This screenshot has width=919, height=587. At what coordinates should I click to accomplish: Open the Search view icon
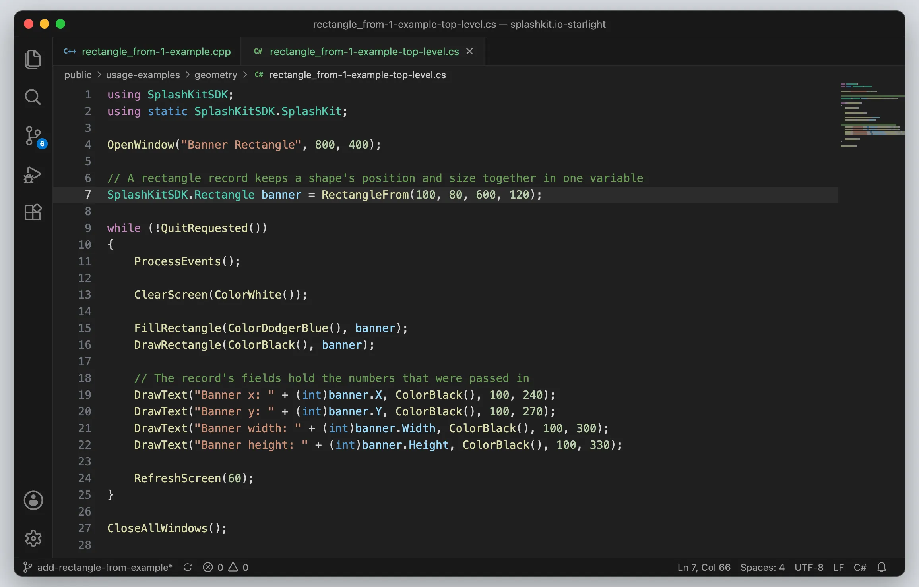pyautogui.click(x=33, y=97)
